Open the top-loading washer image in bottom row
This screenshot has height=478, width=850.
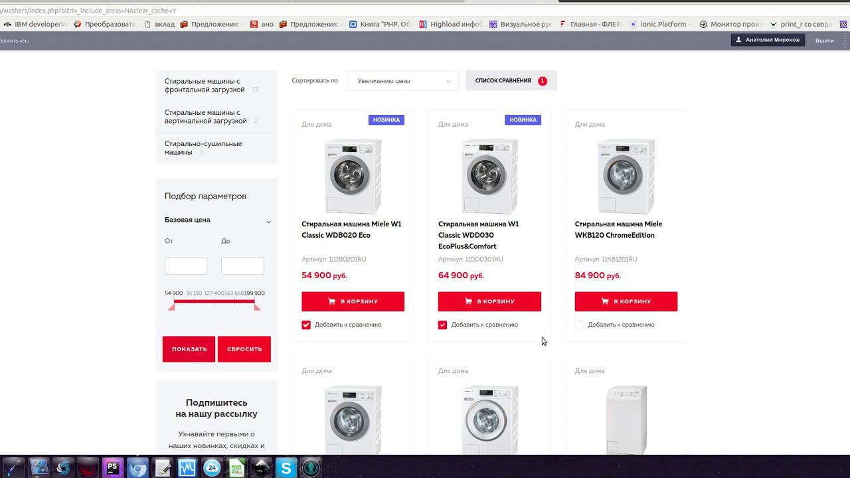pyautogui.click(x=626, y=420)
